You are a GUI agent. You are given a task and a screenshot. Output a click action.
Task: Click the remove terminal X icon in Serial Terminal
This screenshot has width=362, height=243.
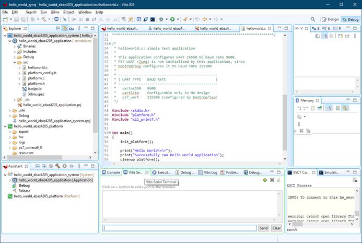pyautogui.click(x=272, y=180)
